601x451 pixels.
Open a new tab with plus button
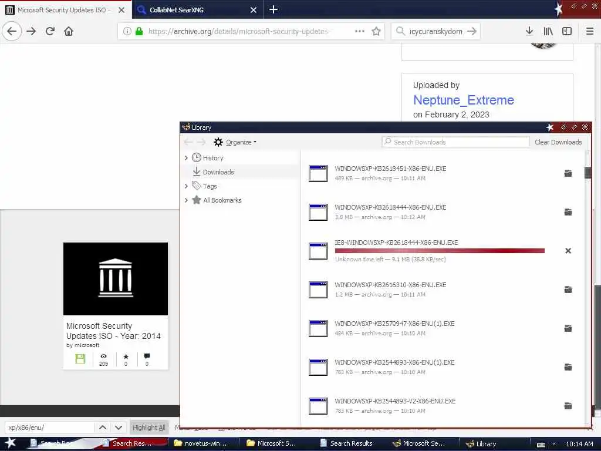(274, 9)
